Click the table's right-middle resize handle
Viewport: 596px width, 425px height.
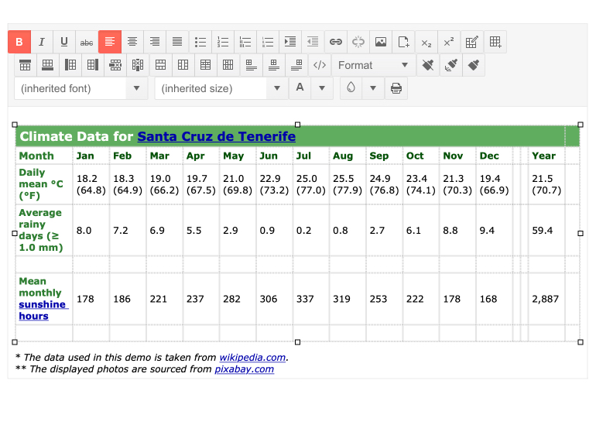[581, 234]
